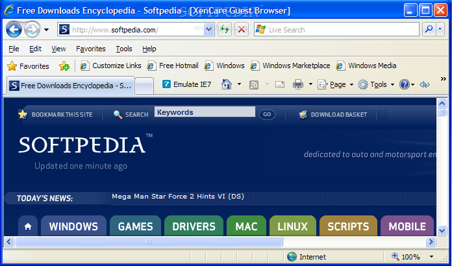The image size is (452, 266).
Task: Open the Edit menu
Action: point(35,49)
